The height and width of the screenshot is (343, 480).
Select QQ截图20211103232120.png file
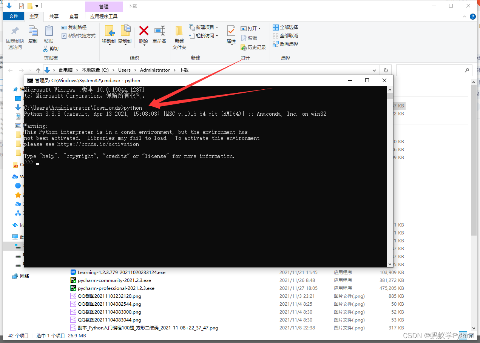(106, 296)
